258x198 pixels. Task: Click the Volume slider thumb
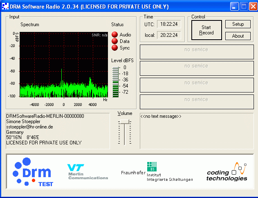click(x=125, y=122)
